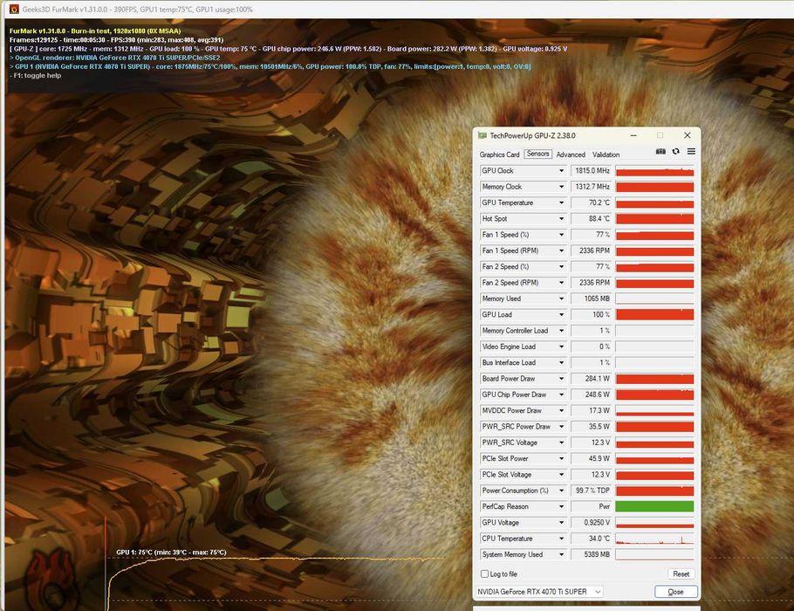The image size is (794, 611).
Task: Click the Bus Interface Load label
Action: pos(509,363)
